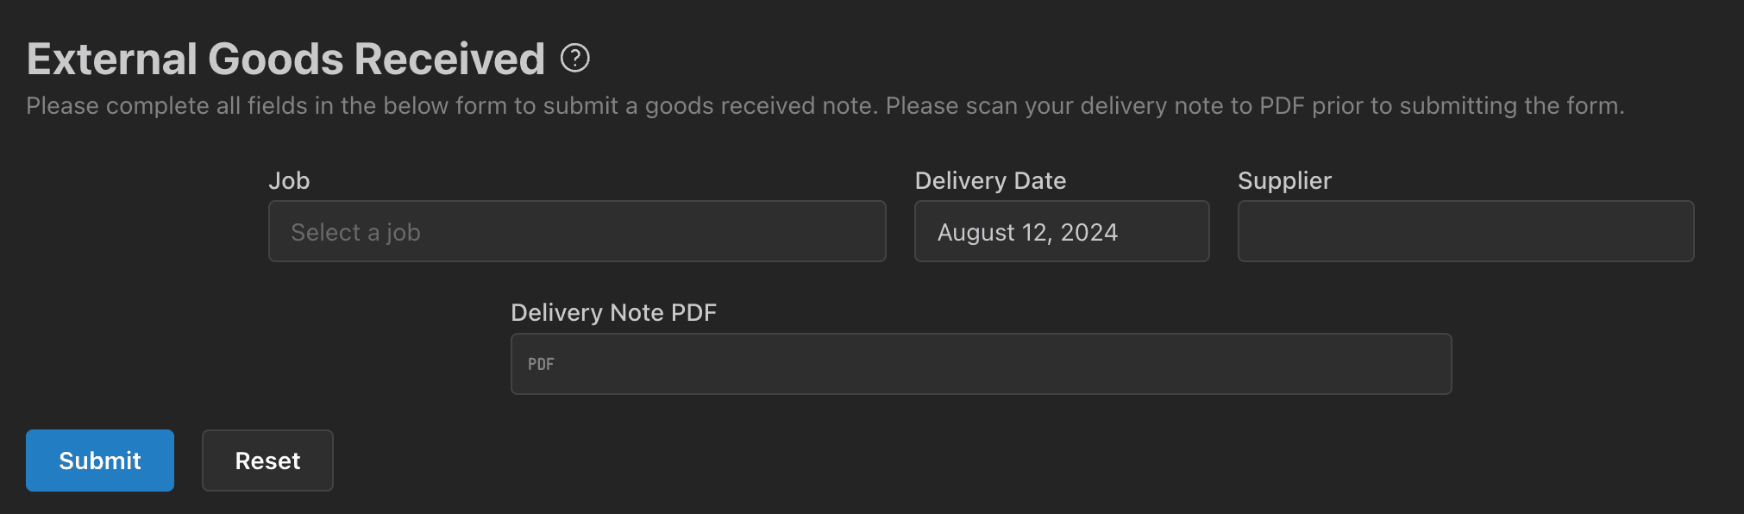This screenshot has width=1744, height=514.
Task: Click the form instructions description text
Action: [x=825, y=105]
